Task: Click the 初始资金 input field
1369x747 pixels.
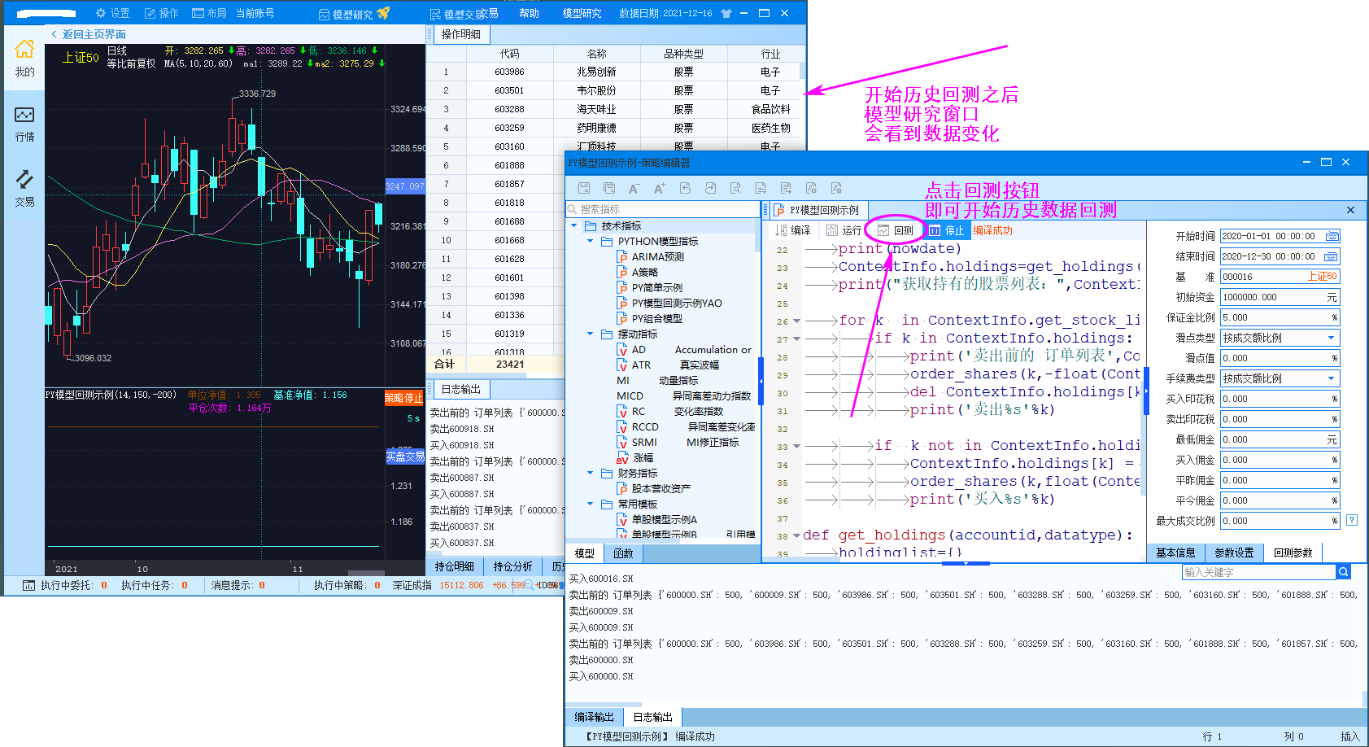Action: tap(1280, 297)
